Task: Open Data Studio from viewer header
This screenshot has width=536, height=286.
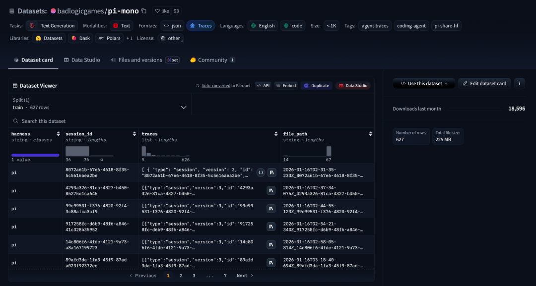Action: pyautogui.click(x=353, y=86)
